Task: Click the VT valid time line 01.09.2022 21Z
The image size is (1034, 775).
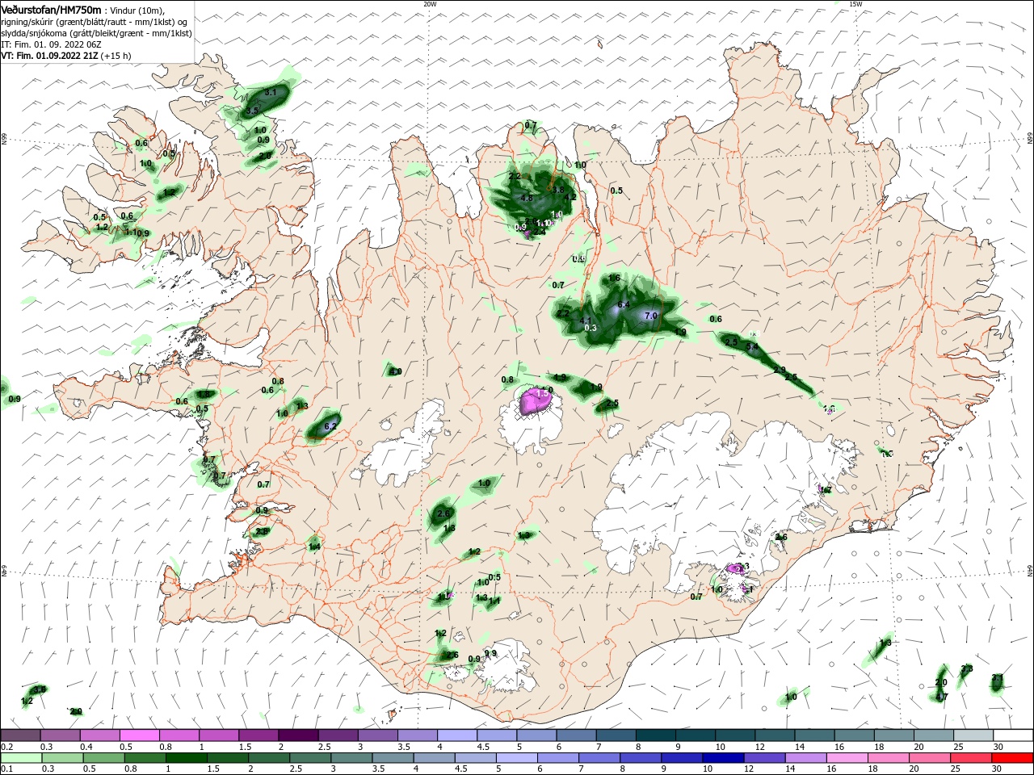Action: (66, 56)
